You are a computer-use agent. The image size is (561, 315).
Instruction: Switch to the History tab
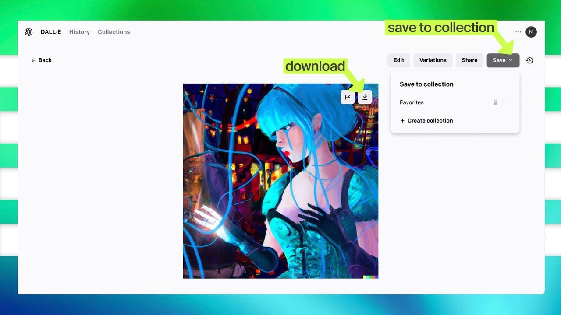click(79, 32)
